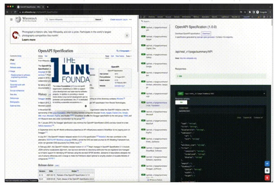Click the red banner campaign logo
The width and height of the screenshot is (278, 185).
16,35
